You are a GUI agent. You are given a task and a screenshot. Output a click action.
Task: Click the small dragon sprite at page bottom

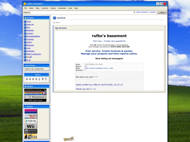coord(69,138)
